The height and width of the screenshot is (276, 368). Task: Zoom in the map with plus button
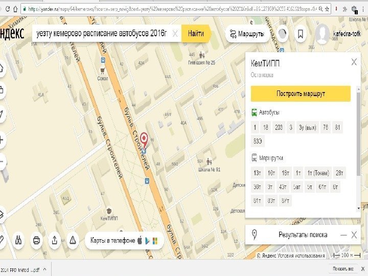(x=1, y=140)
